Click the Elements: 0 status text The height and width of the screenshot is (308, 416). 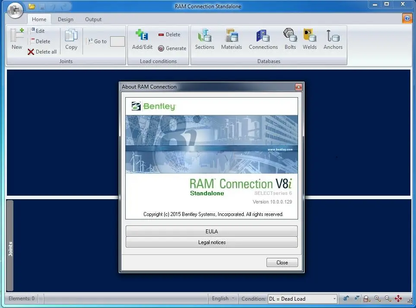point(22,298)
